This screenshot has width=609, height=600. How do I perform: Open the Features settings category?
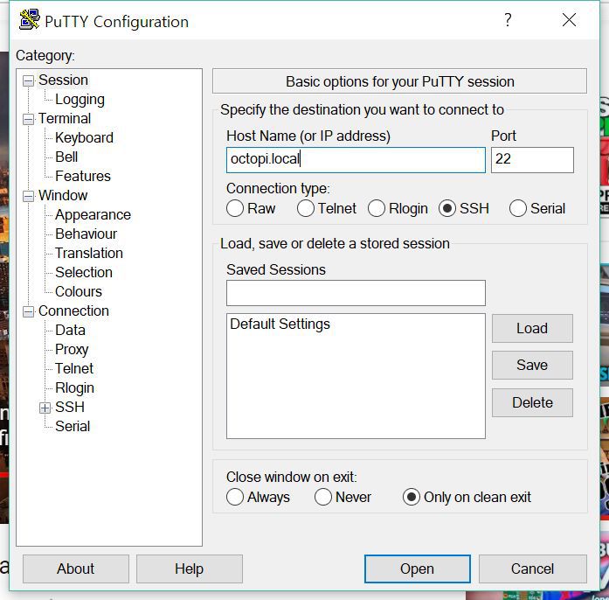coord(83,176)
